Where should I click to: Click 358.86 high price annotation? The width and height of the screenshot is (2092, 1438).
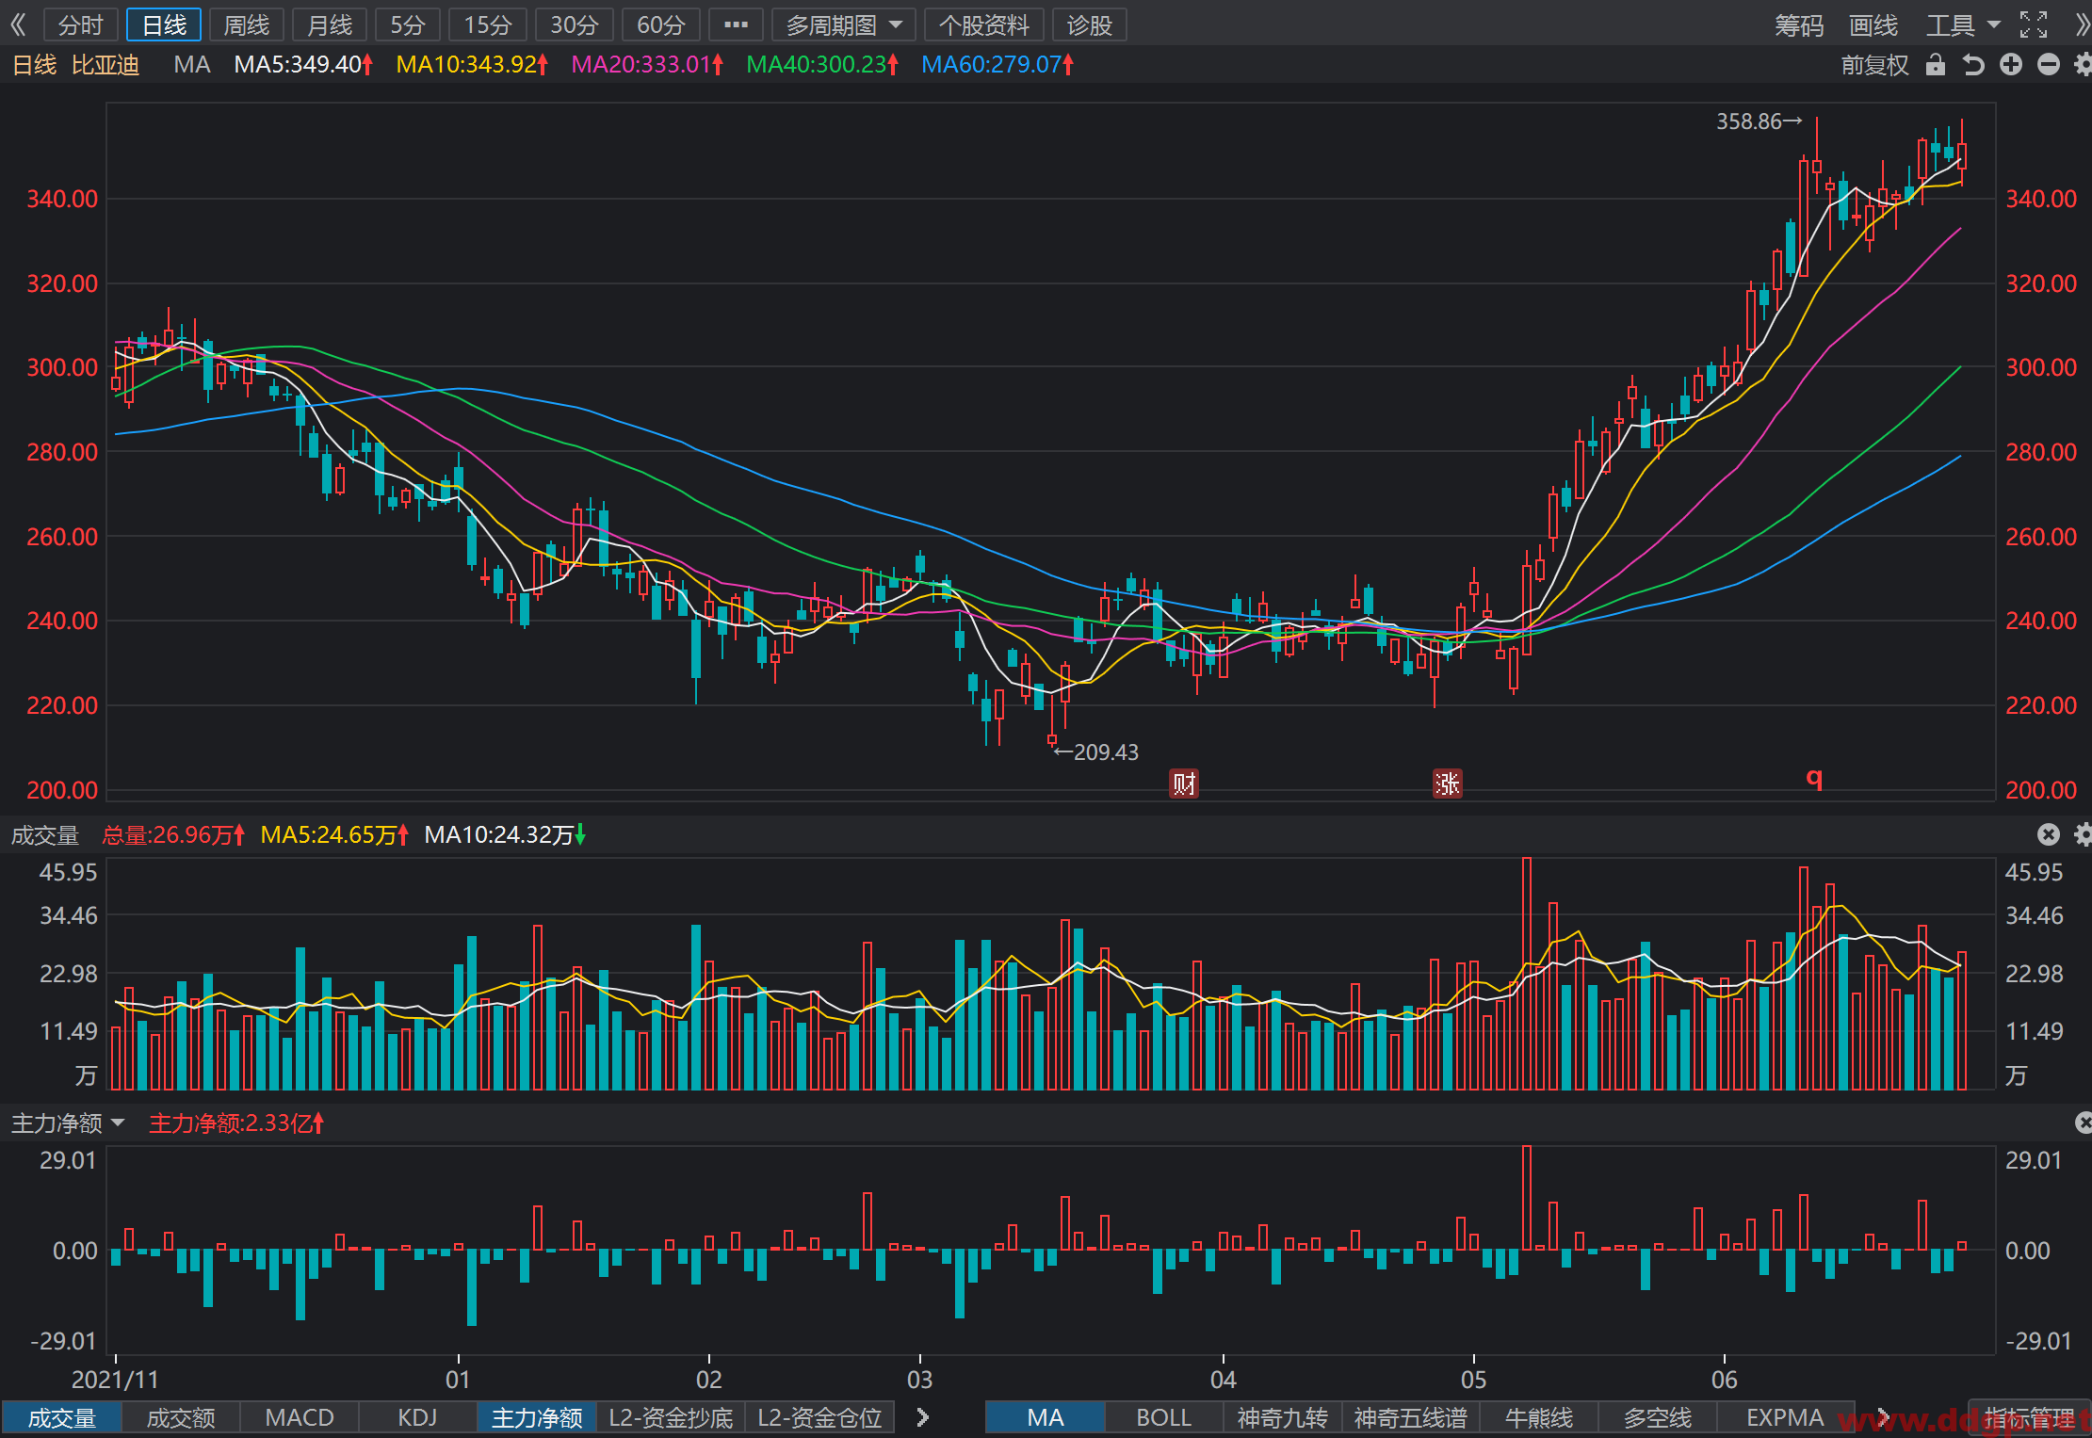[1759, 121]
